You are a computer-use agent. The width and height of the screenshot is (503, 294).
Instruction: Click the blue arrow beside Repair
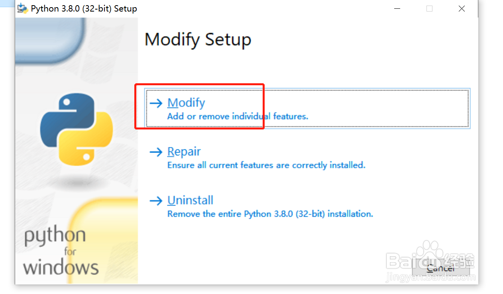coord(156,152)
